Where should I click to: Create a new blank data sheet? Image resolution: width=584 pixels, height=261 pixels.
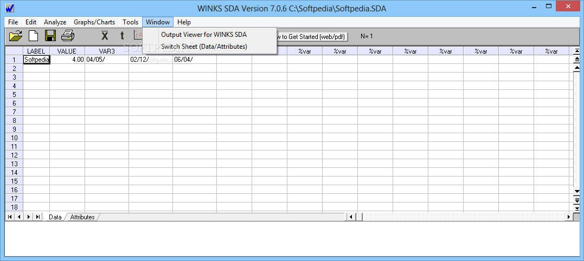click(34, 36)
